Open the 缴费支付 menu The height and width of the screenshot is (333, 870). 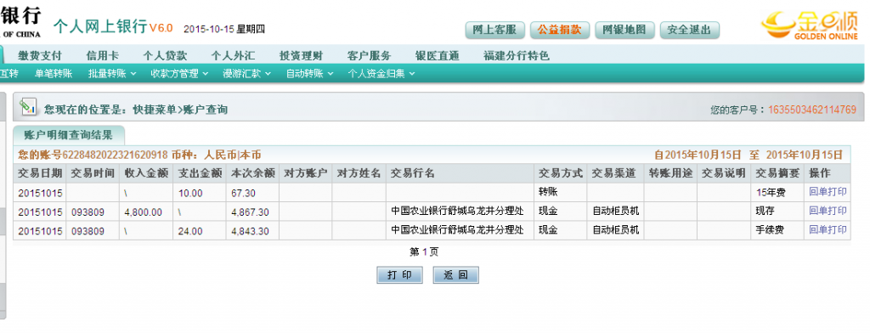pyautogui.click(x=39, y=56)
